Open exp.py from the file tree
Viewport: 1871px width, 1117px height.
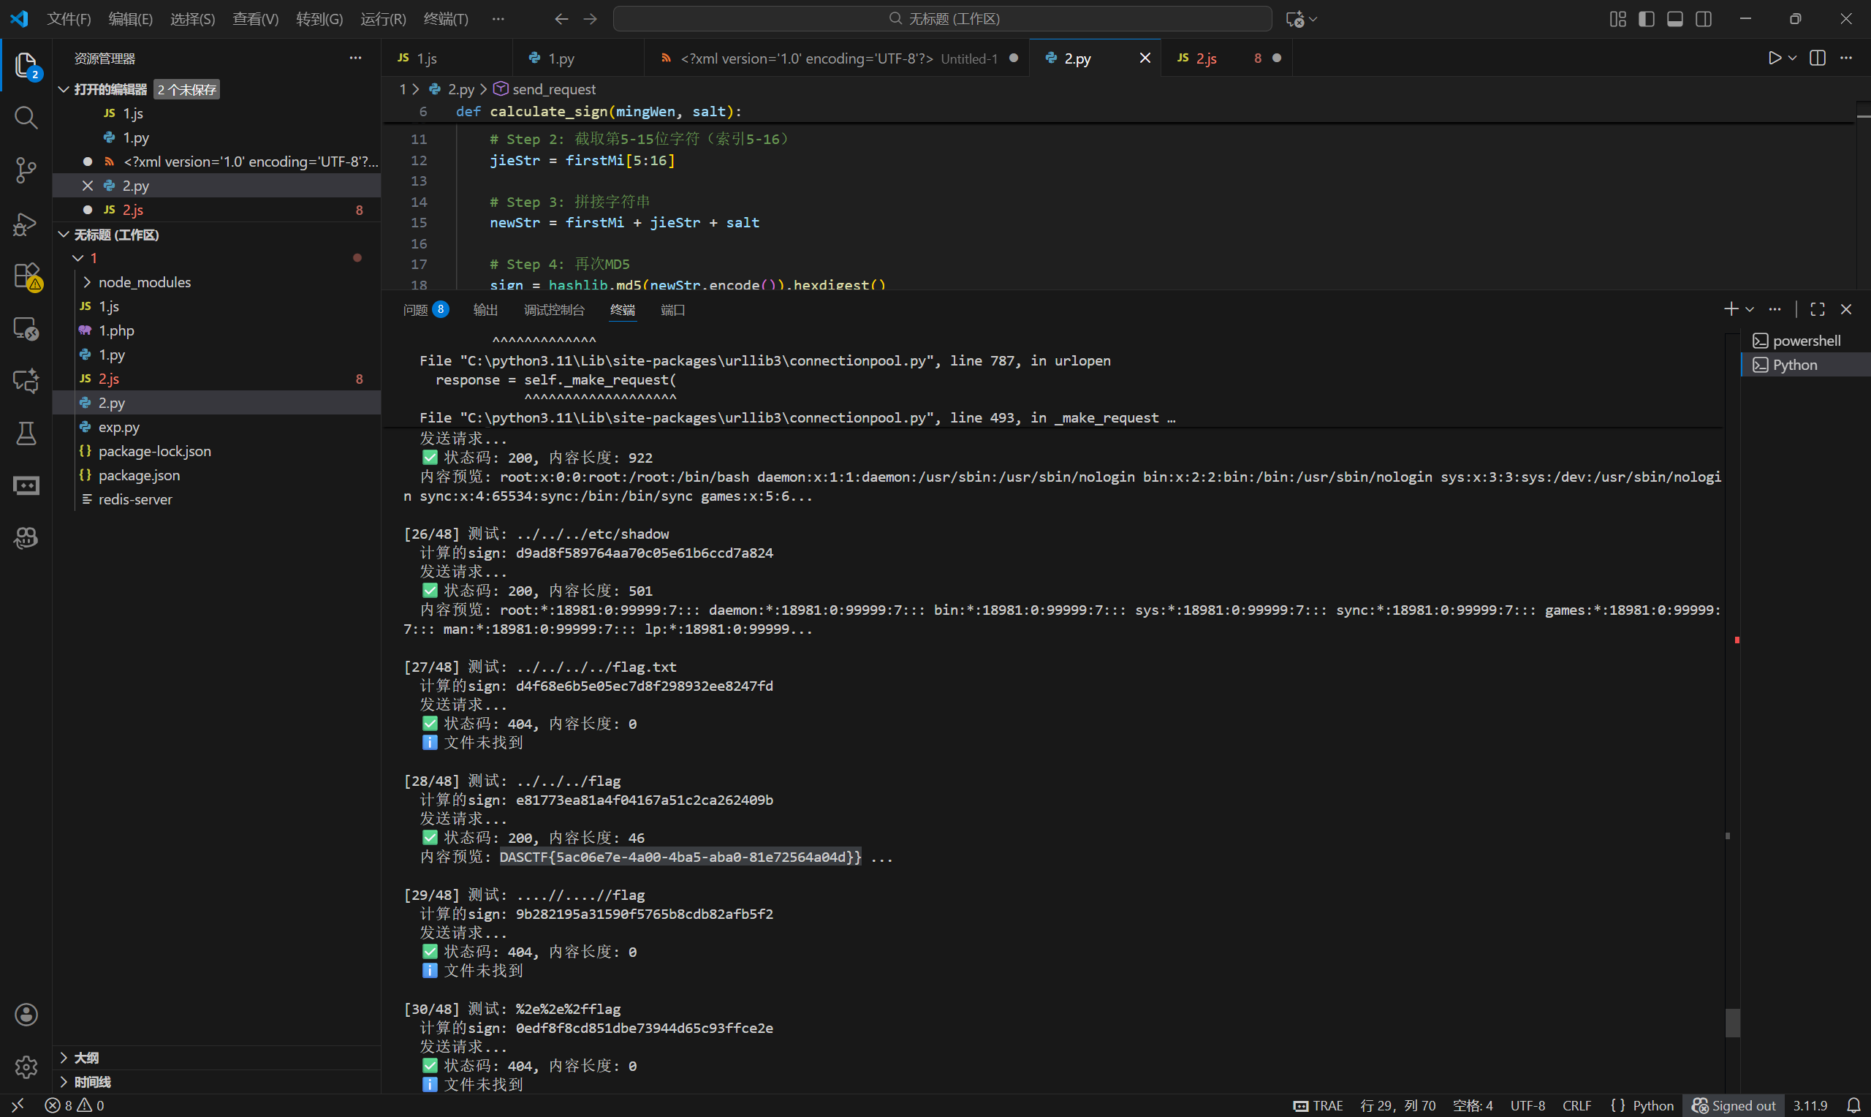point(119,428)
